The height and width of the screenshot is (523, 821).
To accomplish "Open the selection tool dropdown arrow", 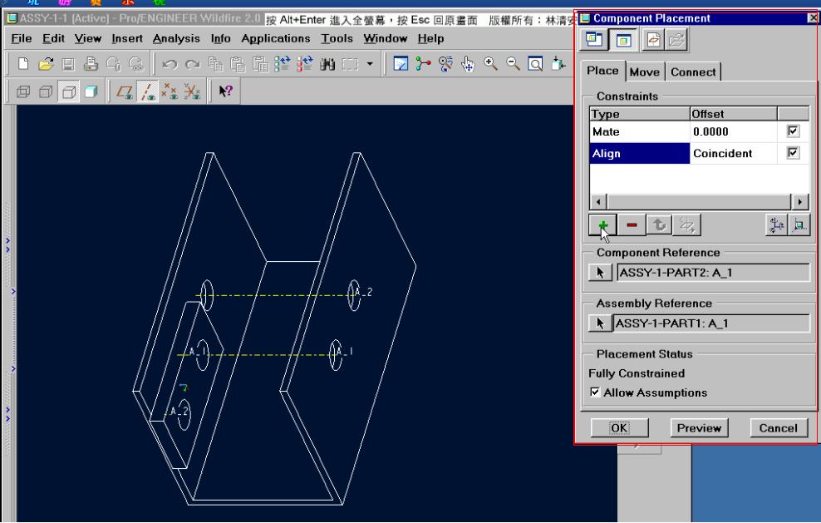I will pos(370,64).
